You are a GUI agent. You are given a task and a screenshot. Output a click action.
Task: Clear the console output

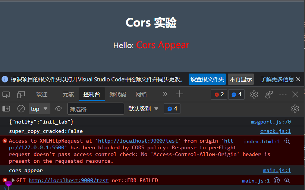[21, 109]
